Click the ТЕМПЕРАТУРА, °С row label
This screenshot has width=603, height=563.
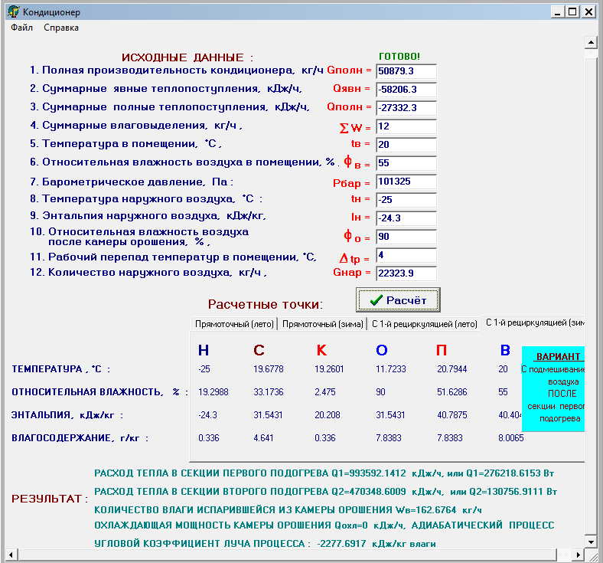tap(60, 369)
